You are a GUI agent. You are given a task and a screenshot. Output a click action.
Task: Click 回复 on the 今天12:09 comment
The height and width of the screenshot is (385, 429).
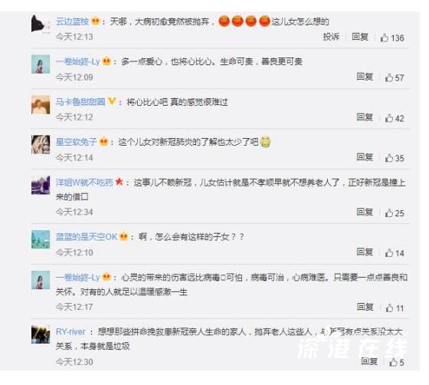click(x=365, y=77)
